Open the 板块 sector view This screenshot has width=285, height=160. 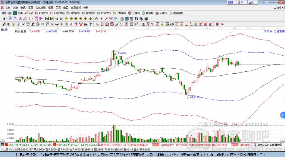coord(18,13)
